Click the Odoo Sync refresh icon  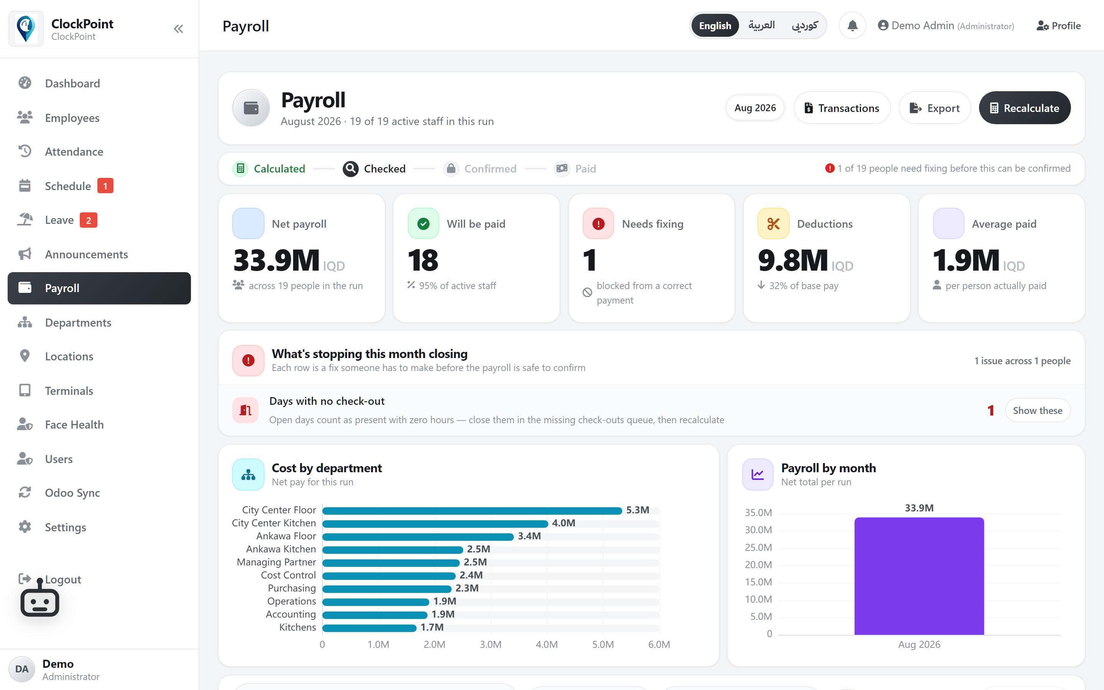[25, 493]
